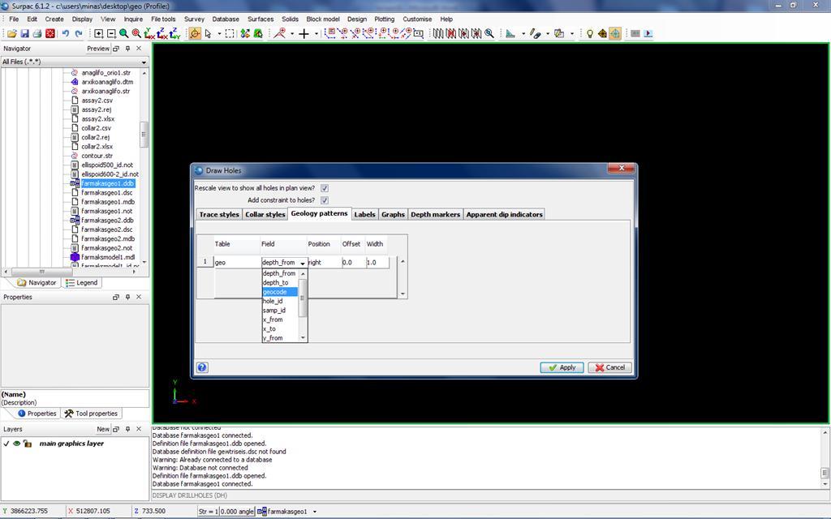This screenshot has width=831, height=519.
Task: Select hole_id in the Field dropdown list
Action: pyautogui.click(x=280, y=301)
